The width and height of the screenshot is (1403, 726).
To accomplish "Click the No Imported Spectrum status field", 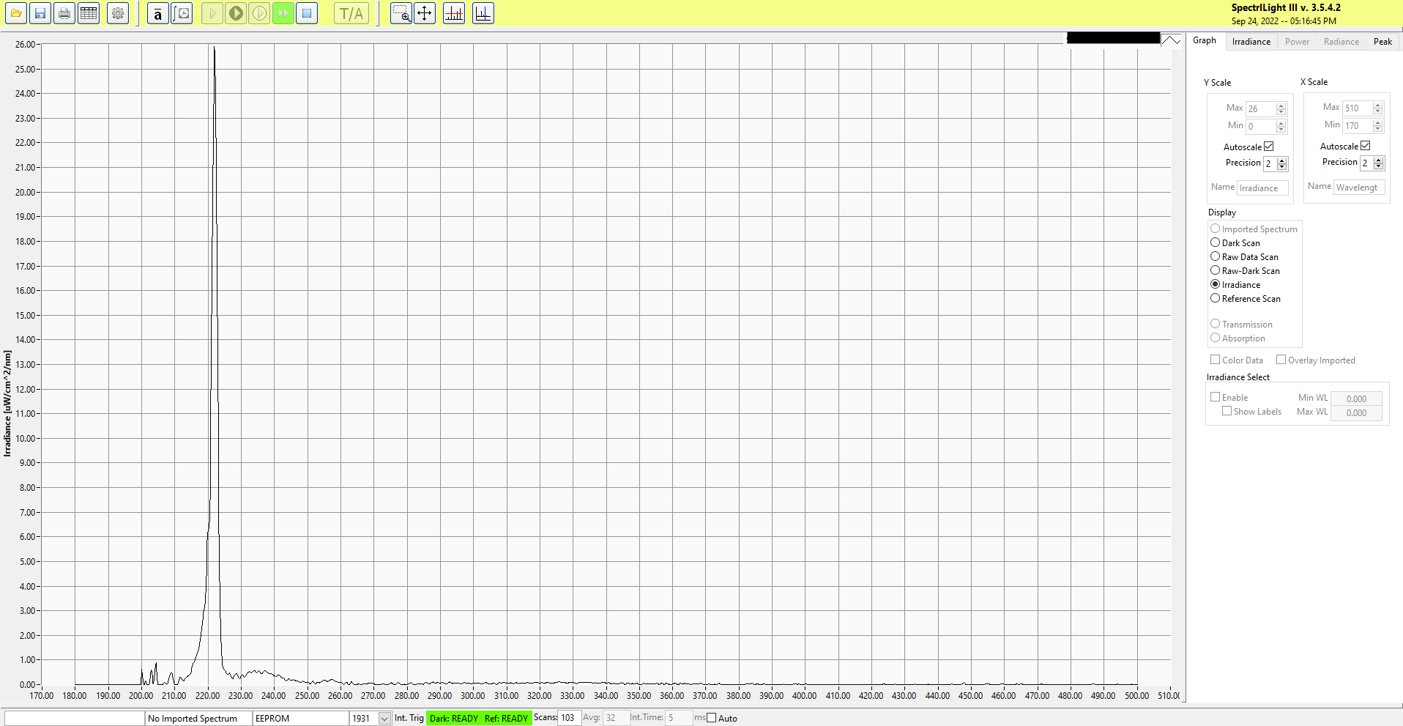I will coord(198,719).
